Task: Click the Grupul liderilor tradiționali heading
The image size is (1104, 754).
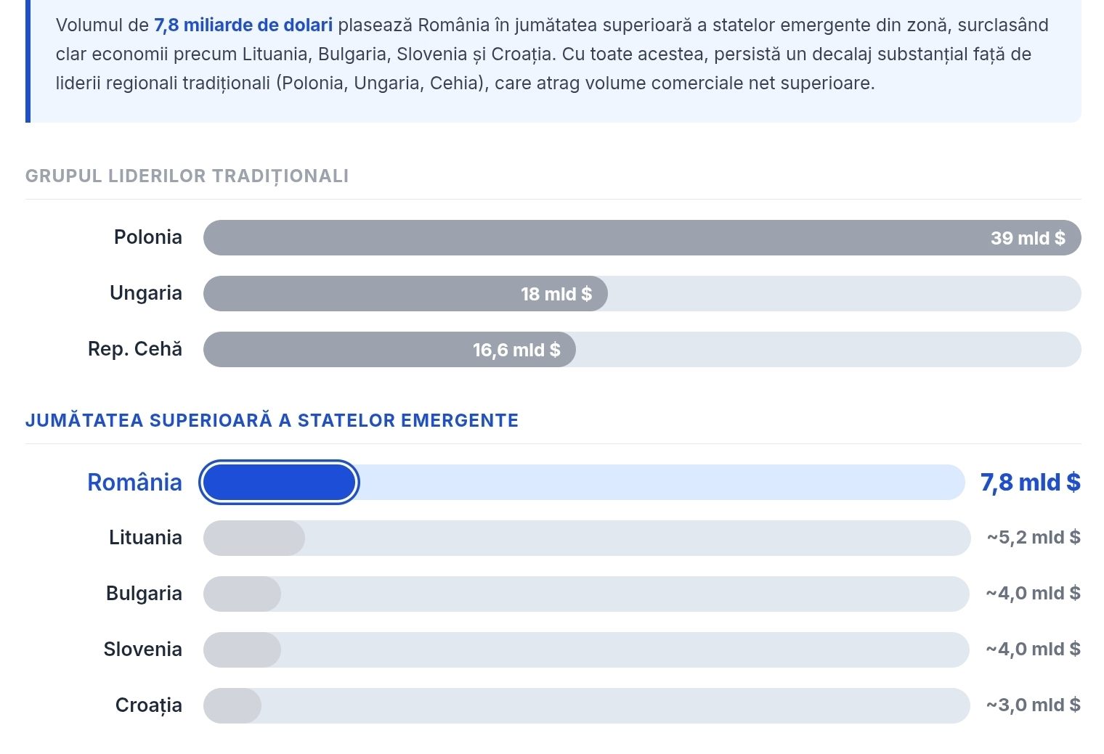Action: click(187, 176)
